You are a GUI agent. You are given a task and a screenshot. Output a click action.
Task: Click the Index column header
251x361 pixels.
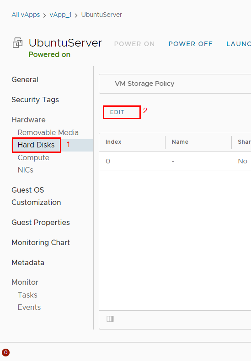(x=113, y=142)
